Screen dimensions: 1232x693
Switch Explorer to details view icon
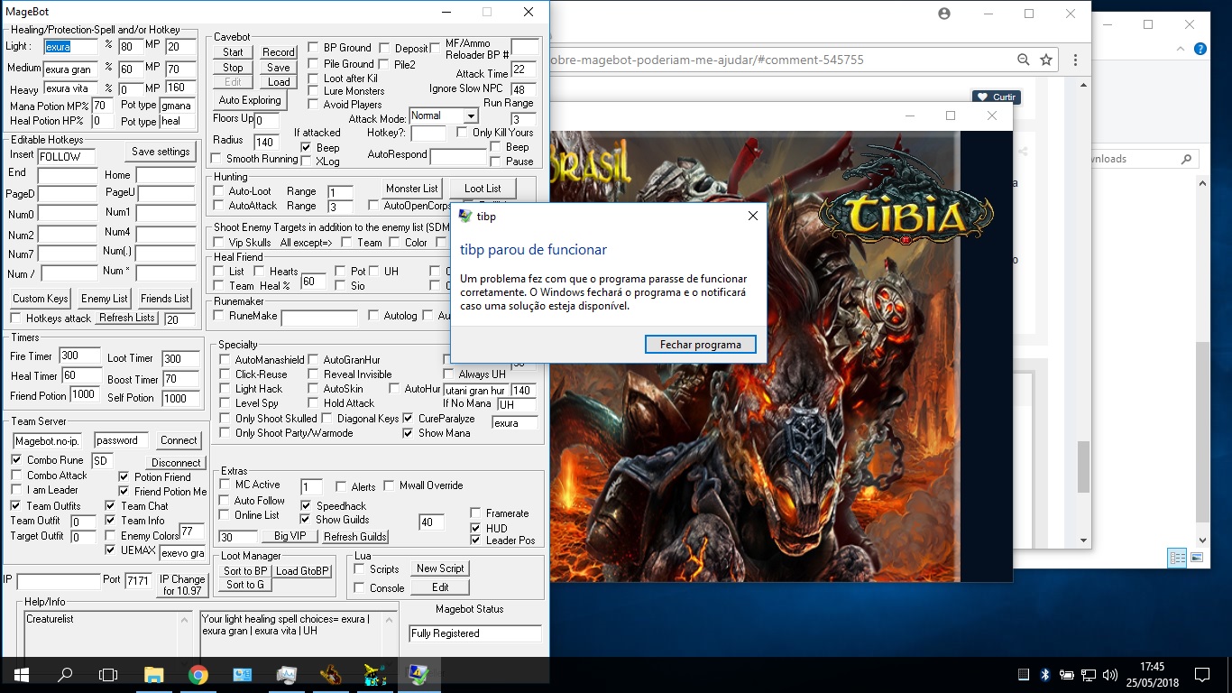pos(1176,557)
